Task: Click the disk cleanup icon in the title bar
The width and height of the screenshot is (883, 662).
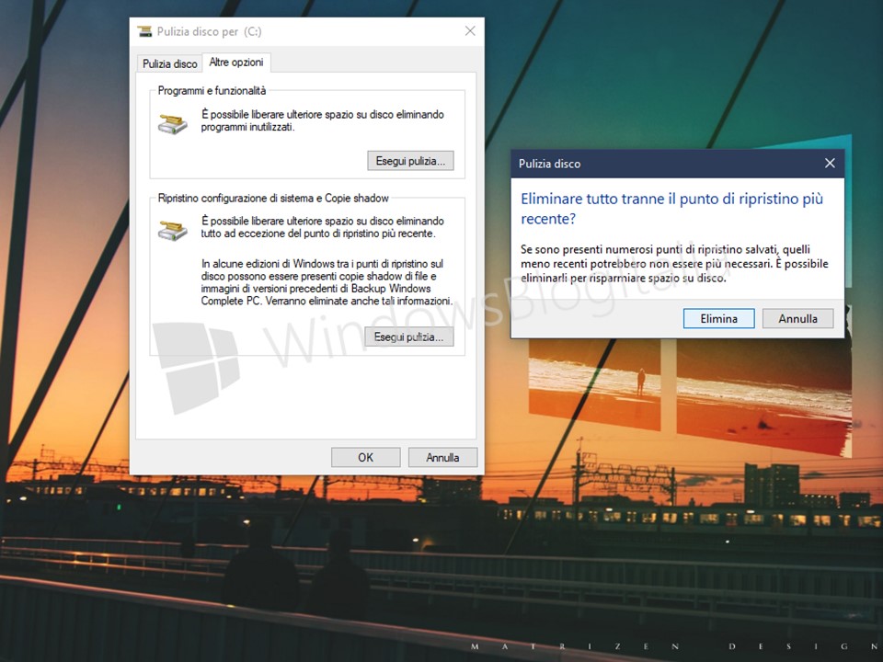Action: (x=144, y=31)
